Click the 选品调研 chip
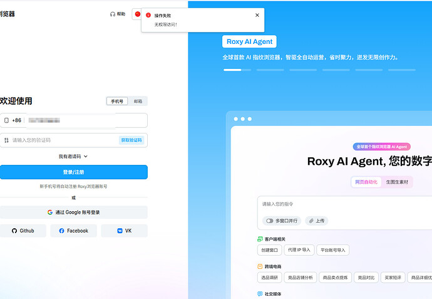432x299 pixels. point(269,278)
